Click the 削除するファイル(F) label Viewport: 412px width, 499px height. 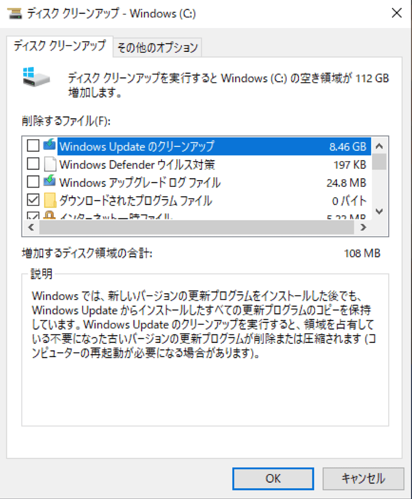(x=66, y=121)
